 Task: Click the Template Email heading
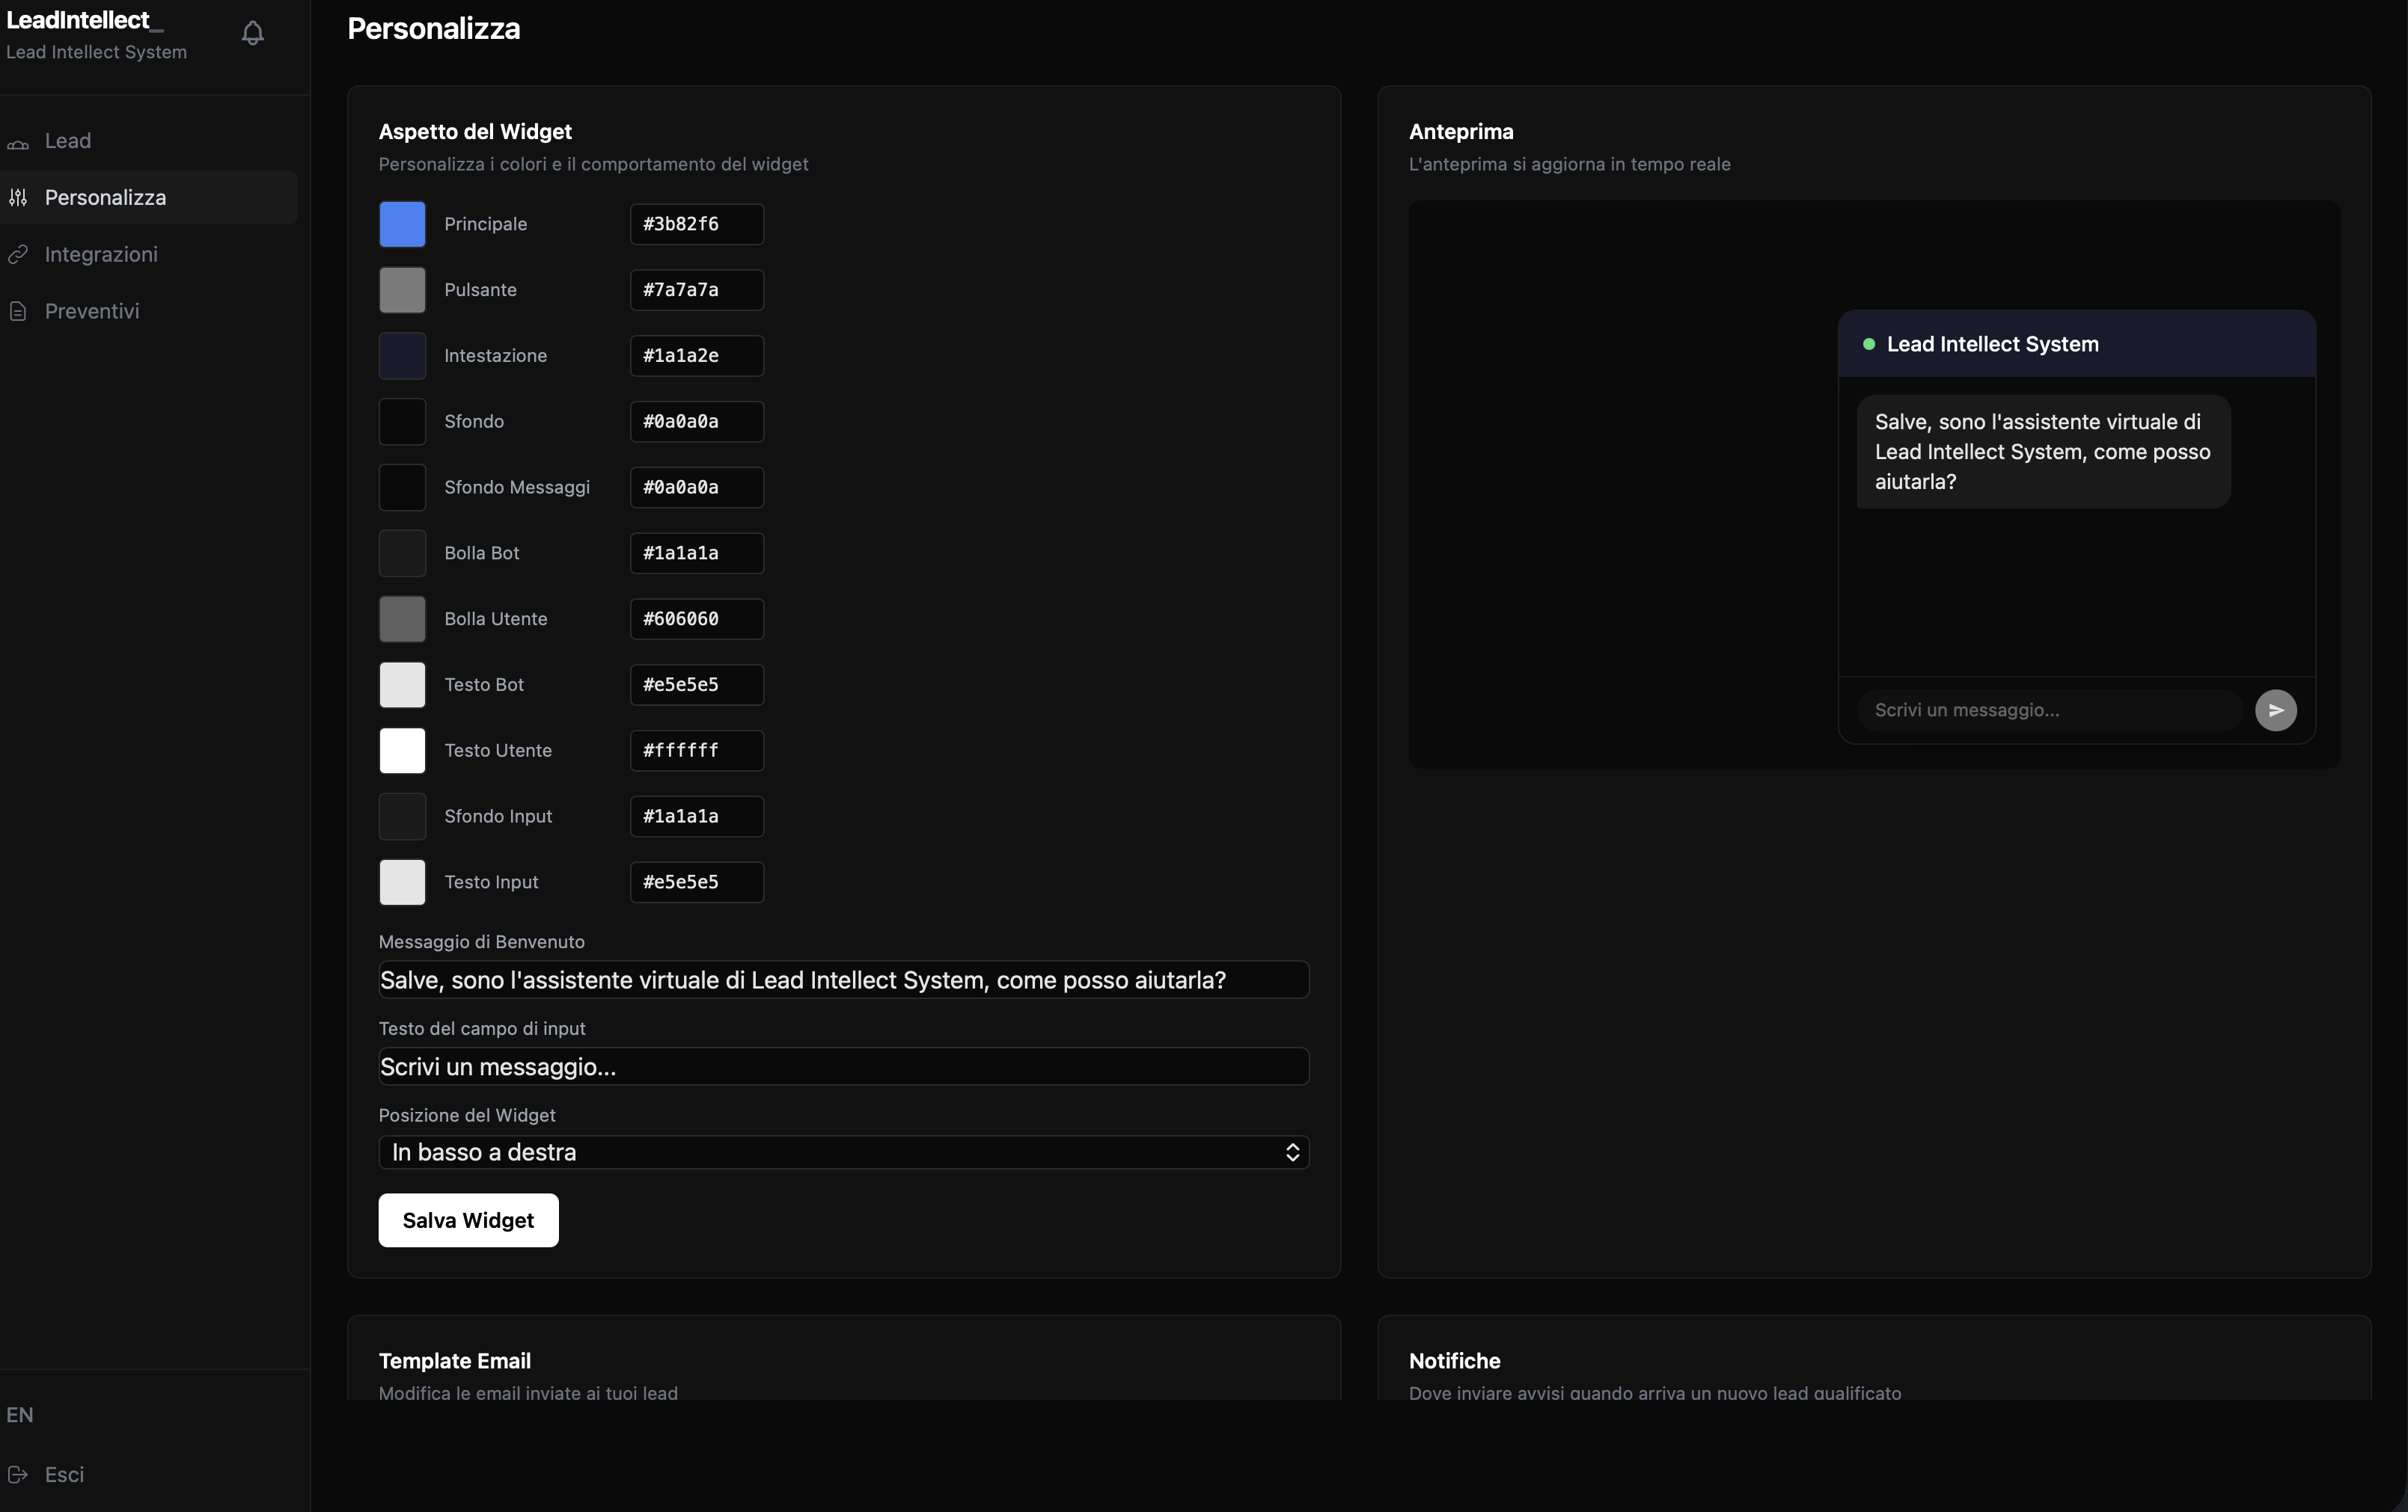pos(454,1360)
